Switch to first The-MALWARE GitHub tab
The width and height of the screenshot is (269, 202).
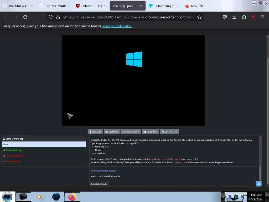coord(18,6)
